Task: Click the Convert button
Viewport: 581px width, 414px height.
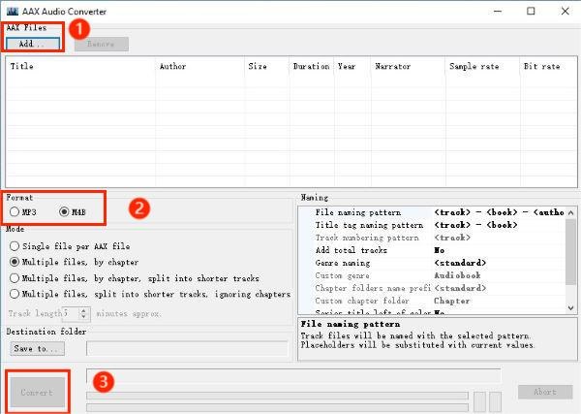Action: coord(37,392)
